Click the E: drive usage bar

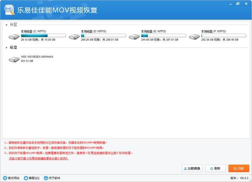click(163, 36)
